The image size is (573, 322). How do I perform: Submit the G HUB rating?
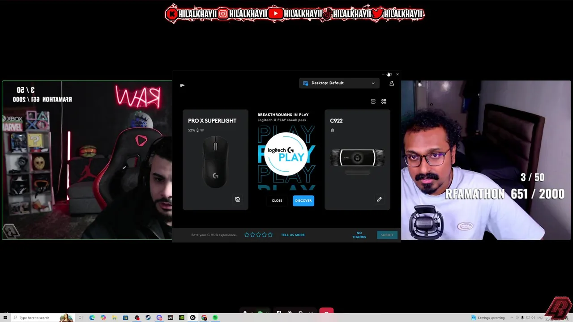click(387, 235)
